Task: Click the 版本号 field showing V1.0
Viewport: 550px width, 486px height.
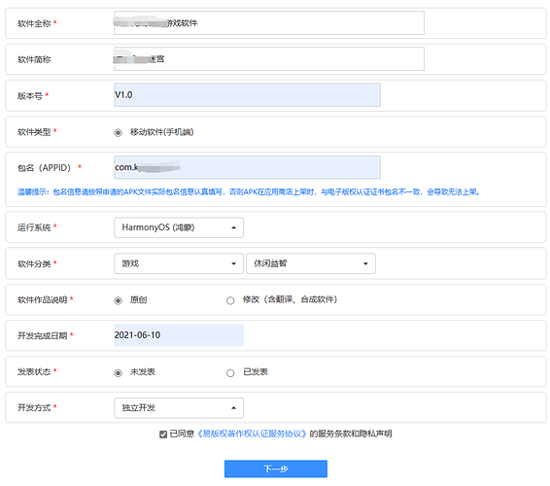Action: point(247,94)
